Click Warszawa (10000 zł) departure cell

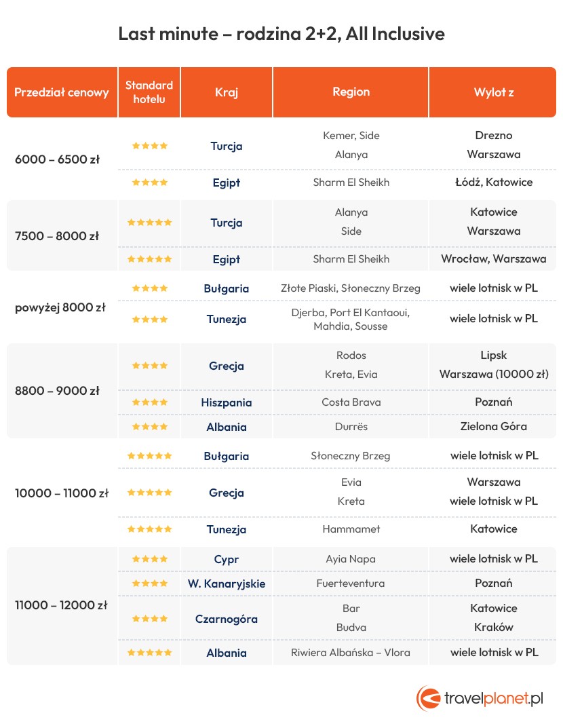pos(494,374)
